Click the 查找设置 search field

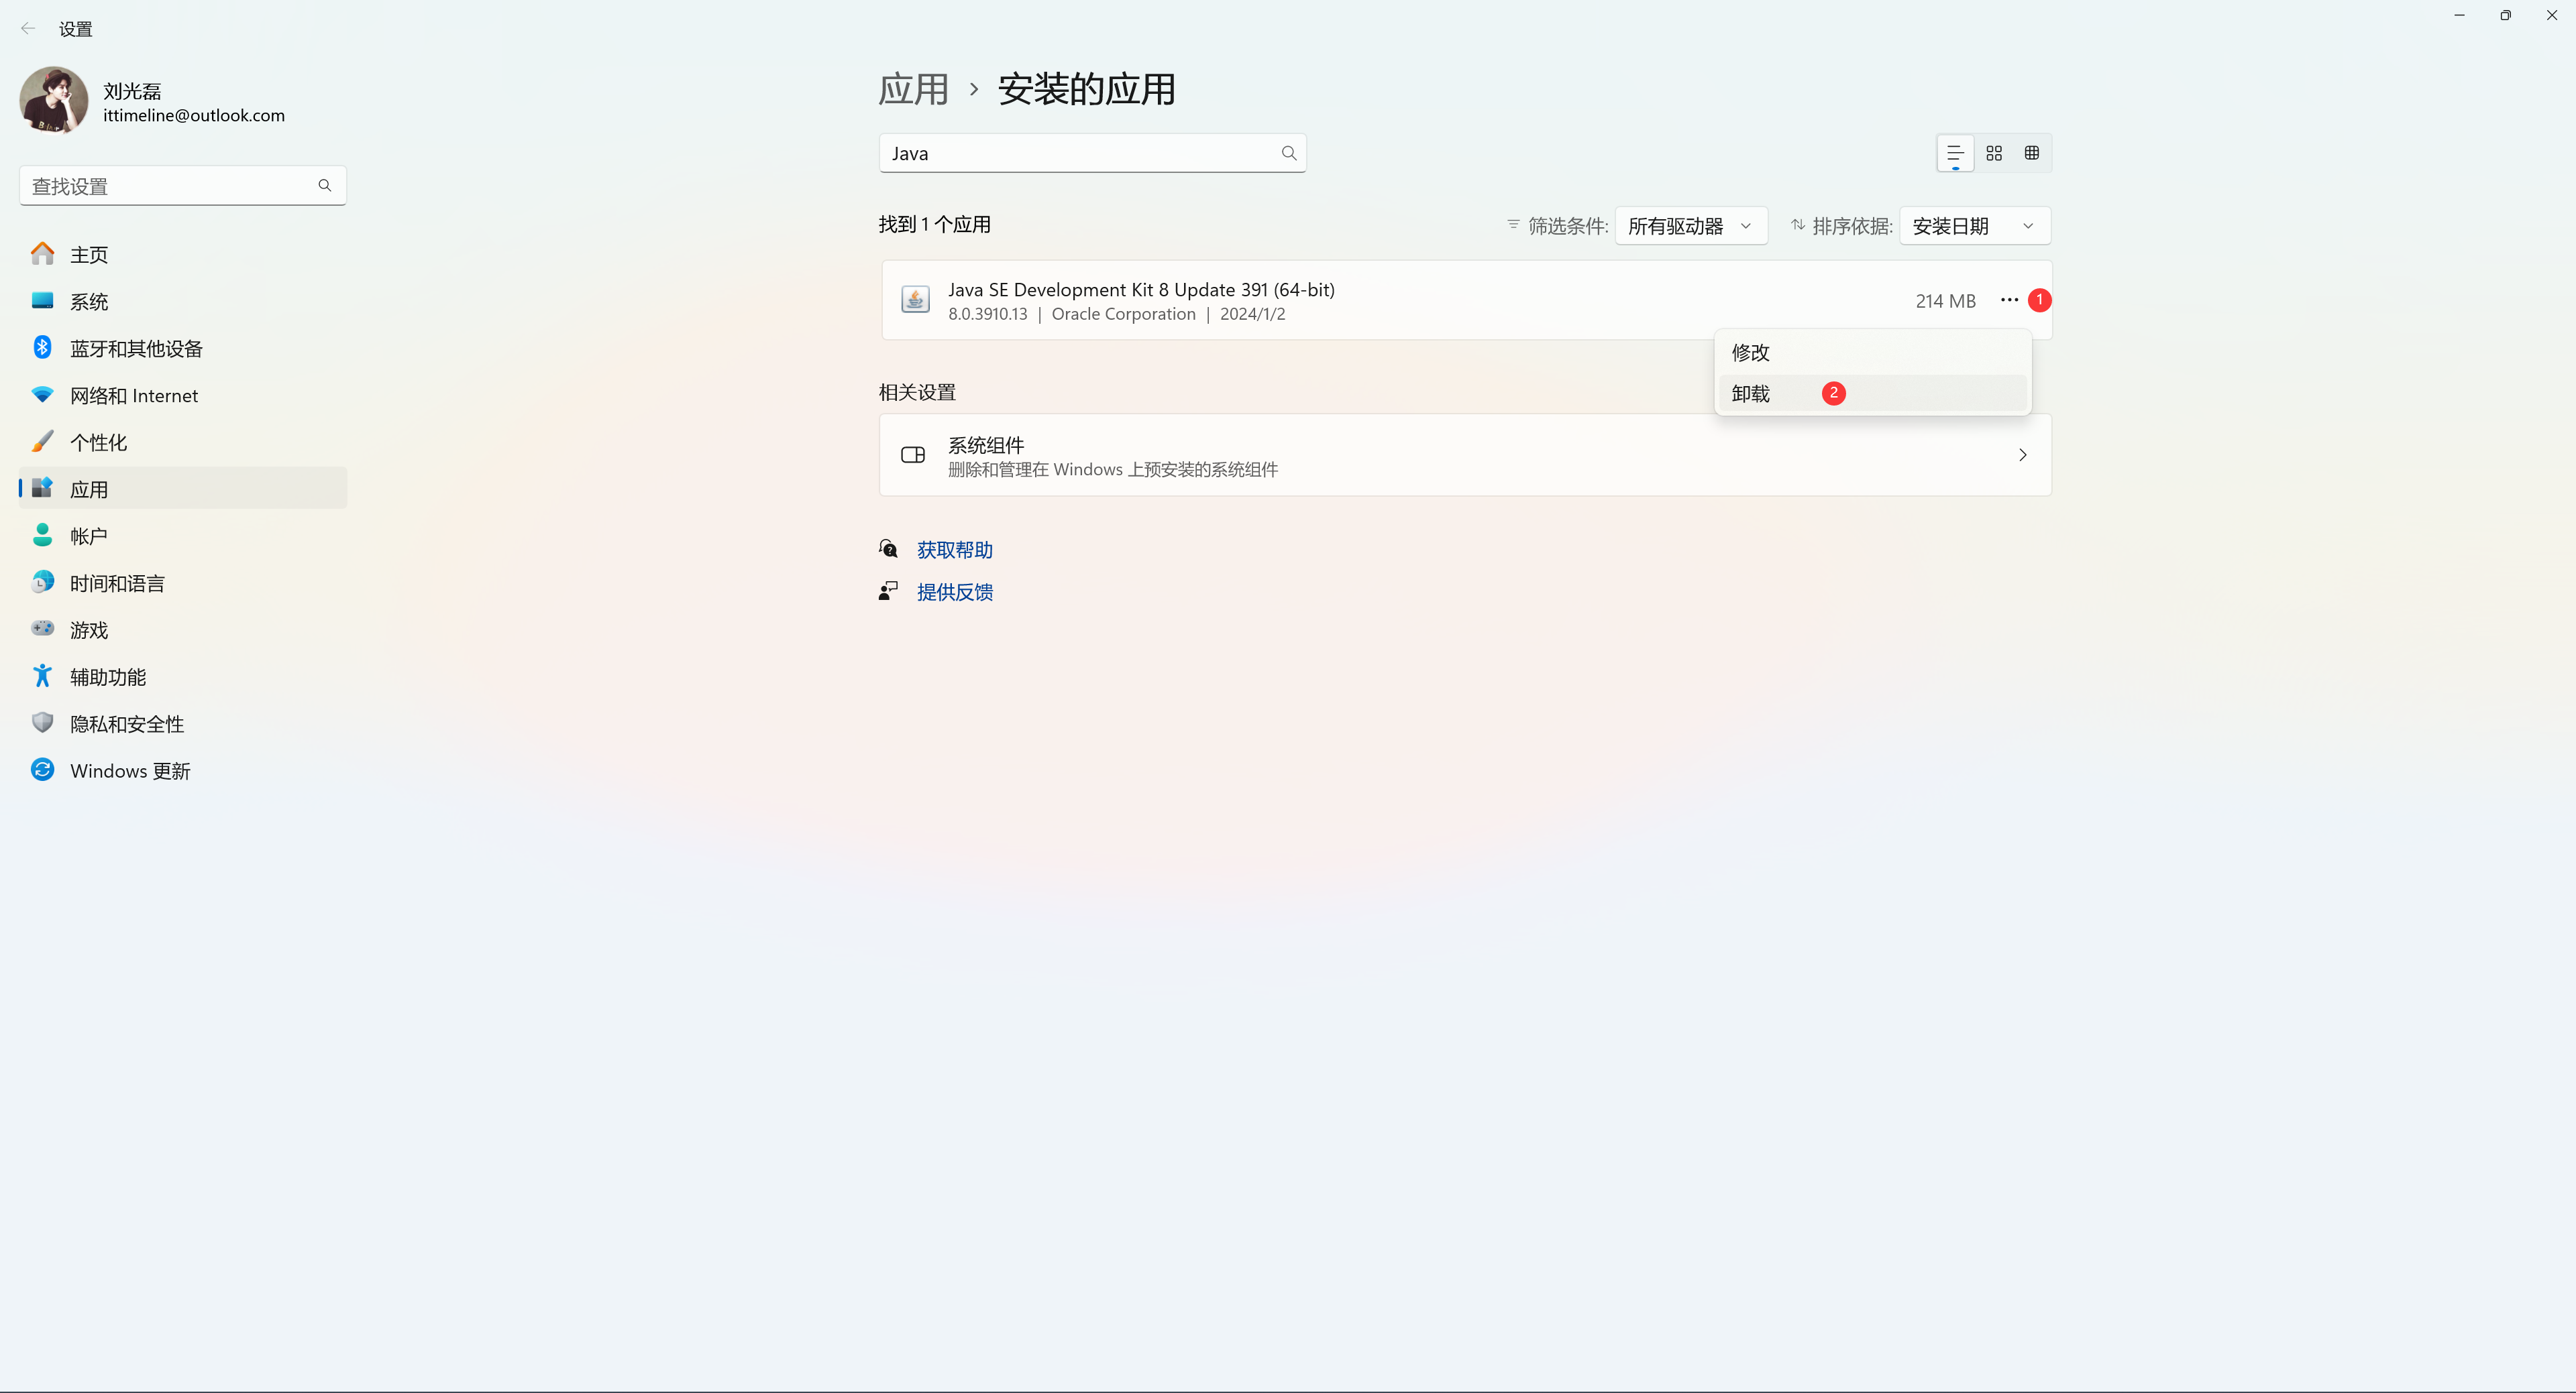[183, 186]
